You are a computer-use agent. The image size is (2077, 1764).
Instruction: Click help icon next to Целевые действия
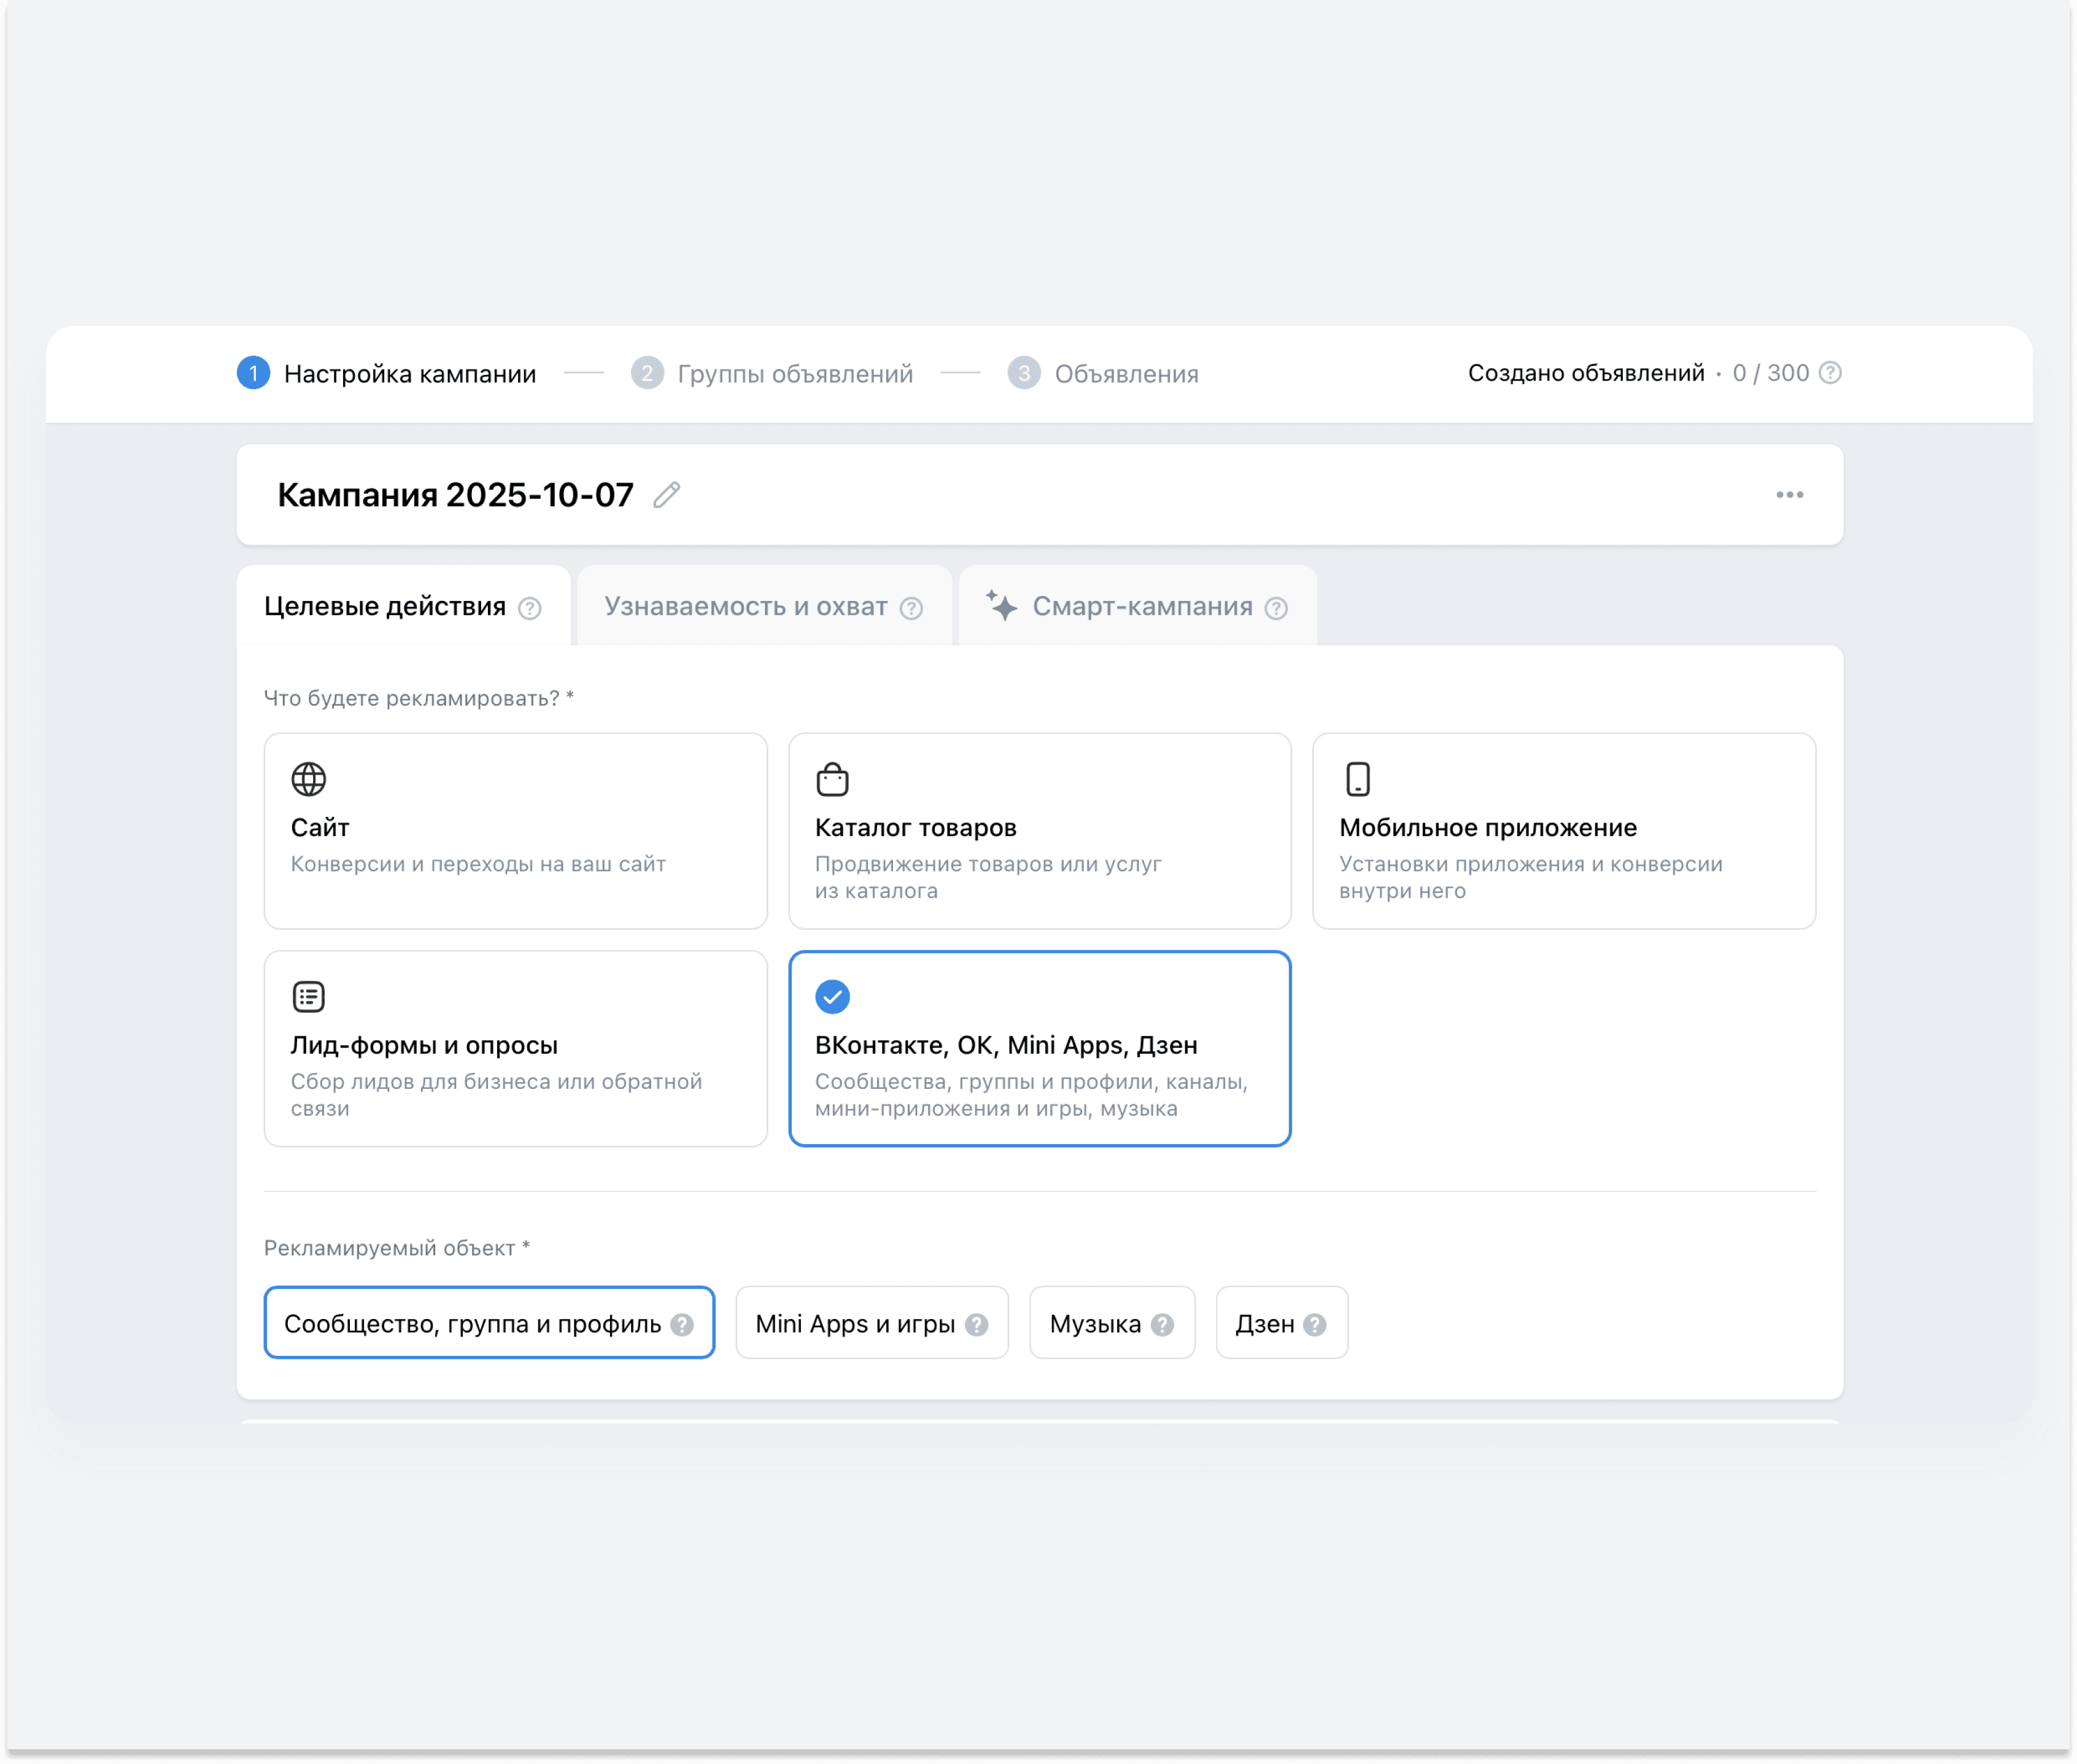[x=530, y=608]
